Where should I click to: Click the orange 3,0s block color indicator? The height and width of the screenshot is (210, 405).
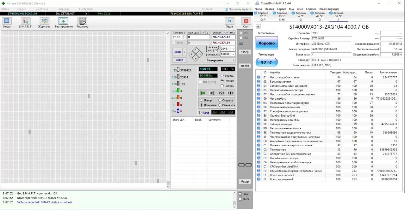(178, 98)
